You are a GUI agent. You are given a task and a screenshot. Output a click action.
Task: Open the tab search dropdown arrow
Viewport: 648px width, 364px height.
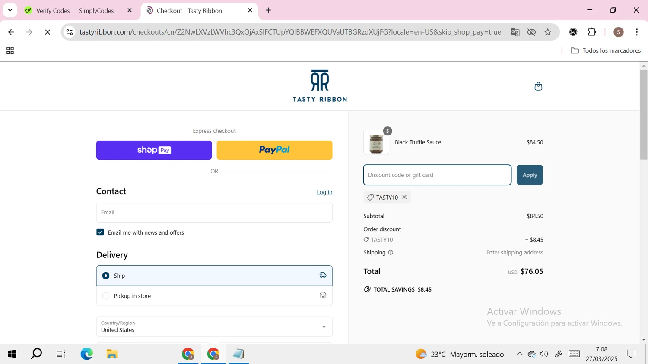pyautogui.click(x=10, y=10)
